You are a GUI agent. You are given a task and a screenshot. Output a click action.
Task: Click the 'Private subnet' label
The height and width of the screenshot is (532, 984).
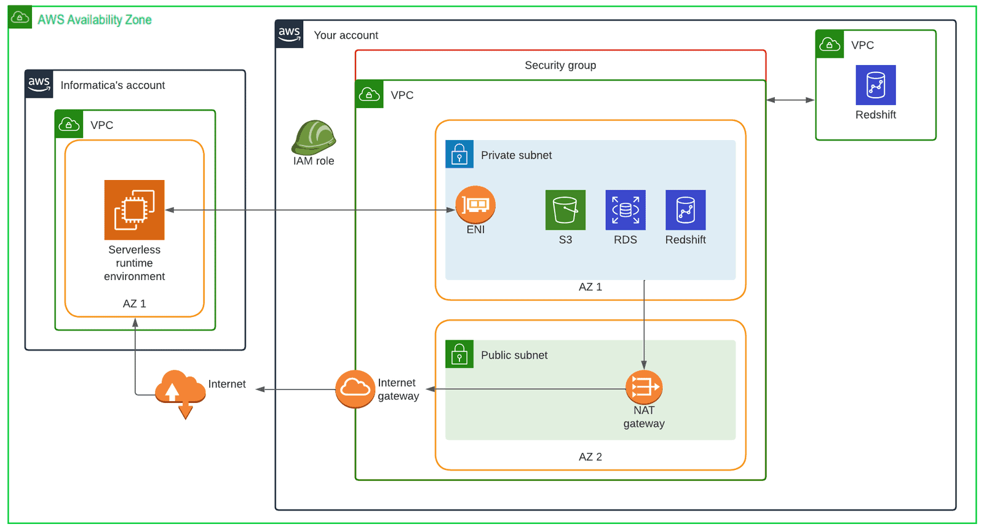tap(516, 155)
